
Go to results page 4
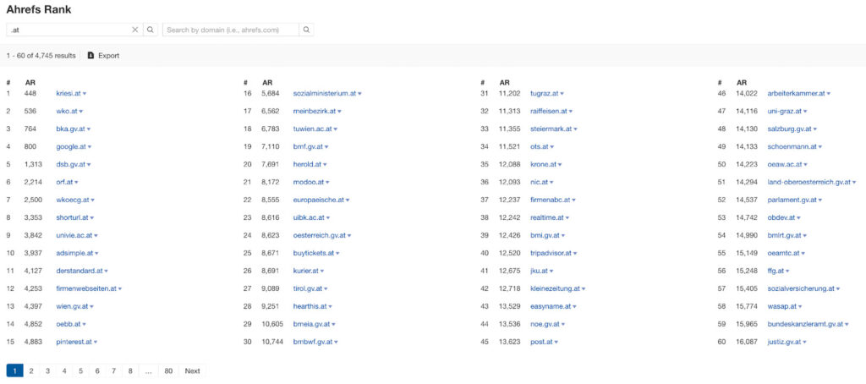[x=64, y=370]
